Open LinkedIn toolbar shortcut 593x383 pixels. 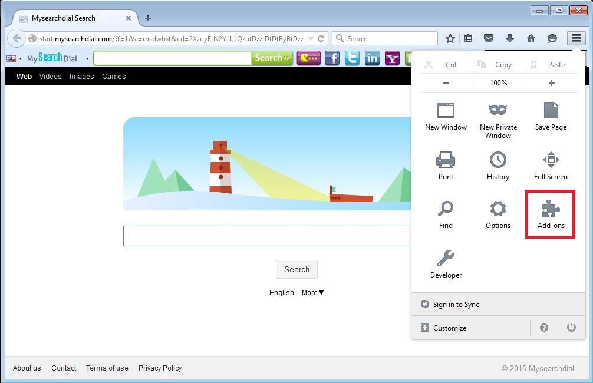point(372,58)
